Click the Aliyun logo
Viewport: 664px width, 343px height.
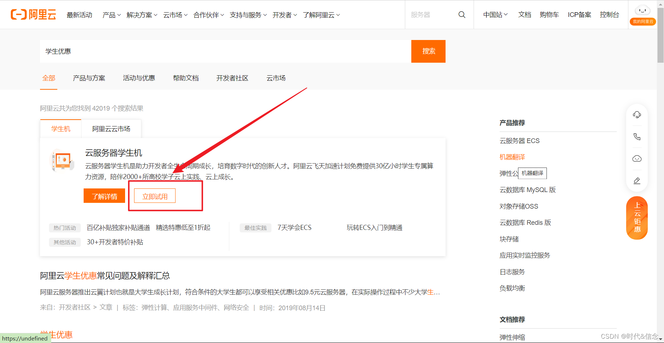[34, 14]
